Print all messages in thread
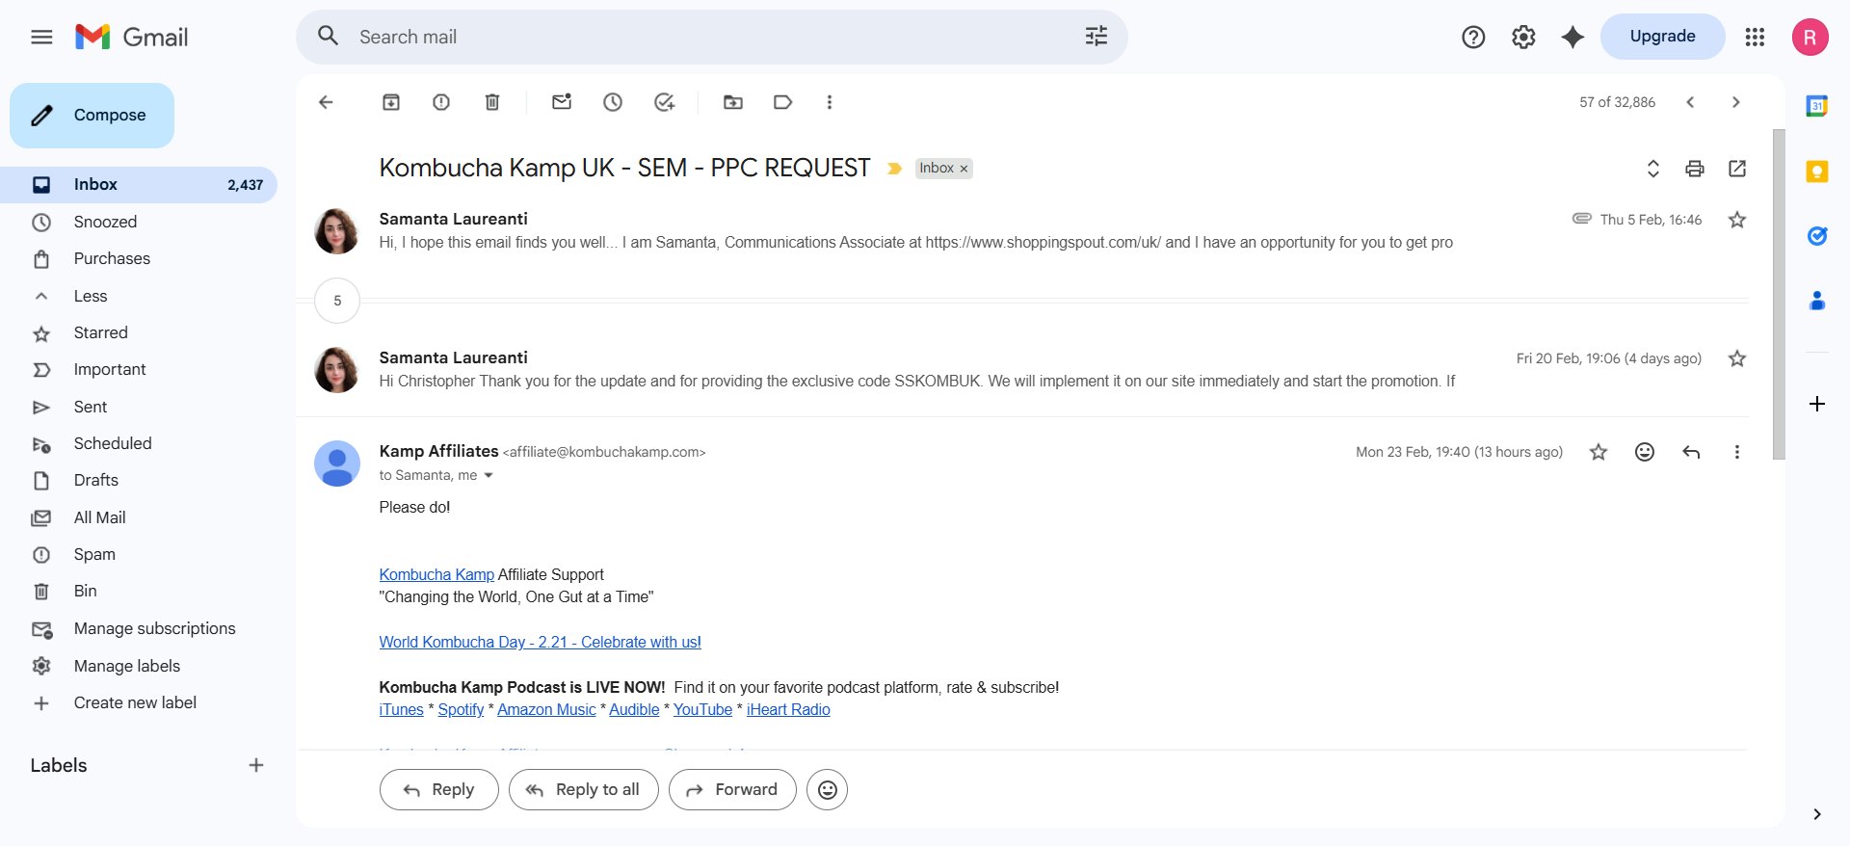The width and height of the screenshot is (1850, 846). (x=1695, y=169)
